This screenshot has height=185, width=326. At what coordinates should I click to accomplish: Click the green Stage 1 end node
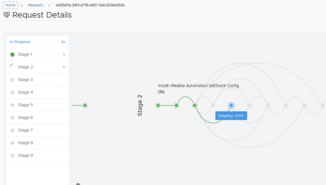pyautogui.click(x=85, y=105)
